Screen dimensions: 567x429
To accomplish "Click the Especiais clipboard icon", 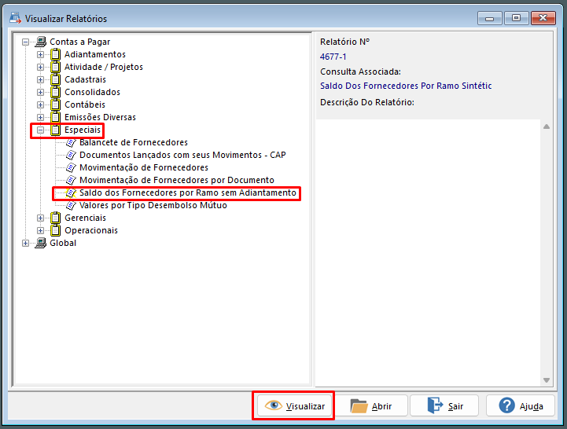I will tap(55, 130).
